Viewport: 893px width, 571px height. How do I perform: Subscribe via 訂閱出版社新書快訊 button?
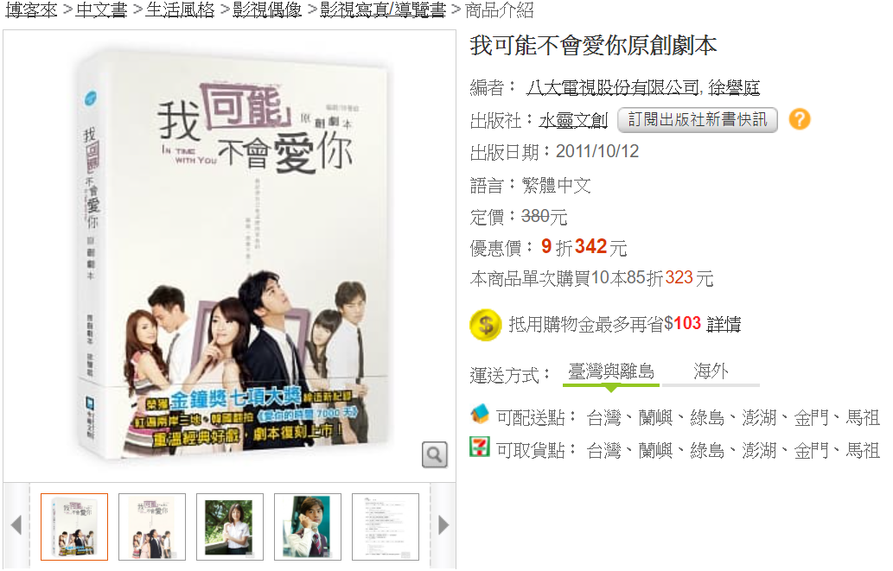coord(698,119)
